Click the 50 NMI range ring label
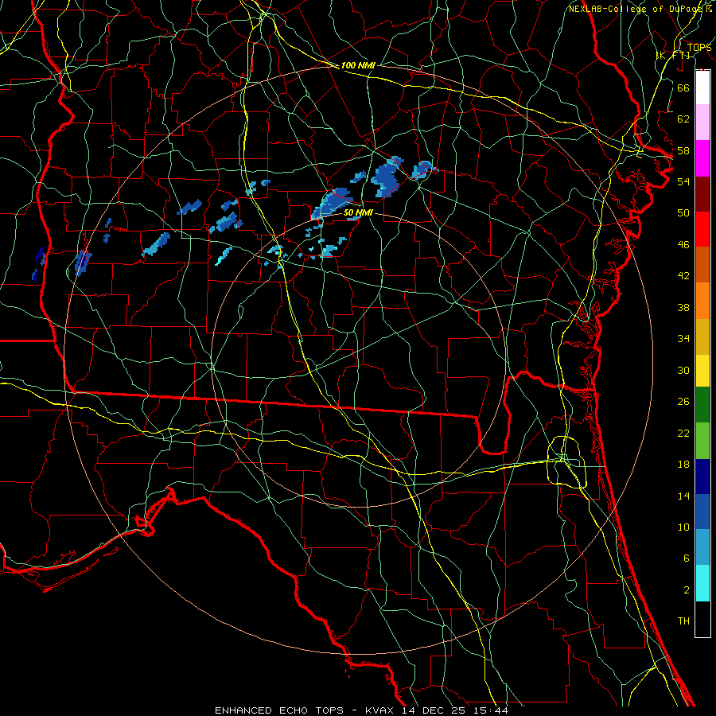This screenshot has height=716, width=716. [x=358, y=212]
